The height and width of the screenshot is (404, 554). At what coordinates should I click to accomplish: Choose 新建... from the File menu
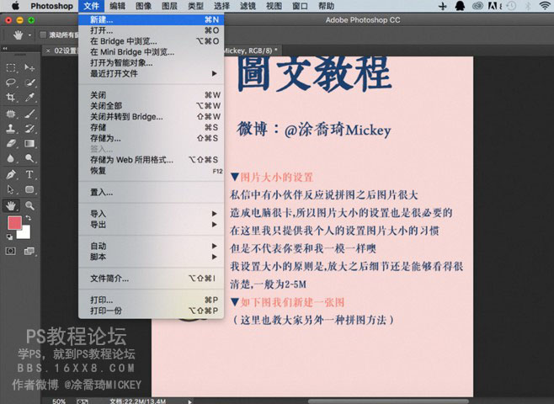coord(152,19)
